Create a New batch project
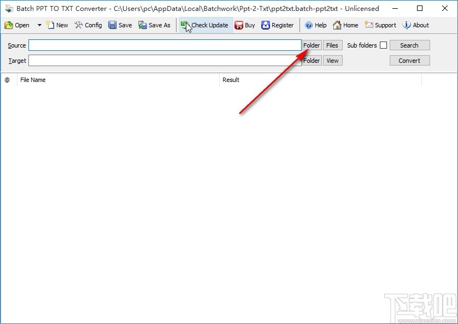 57,25
